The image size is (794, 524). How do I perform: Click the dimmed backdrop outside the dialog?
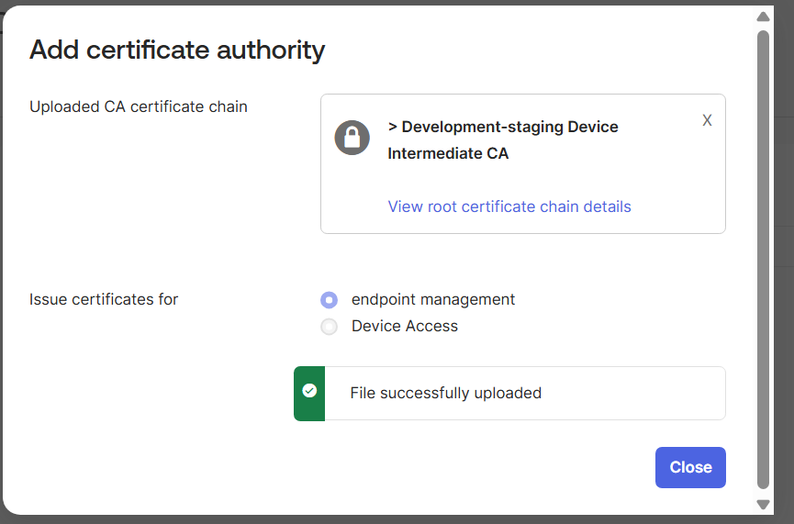(784, 275)
